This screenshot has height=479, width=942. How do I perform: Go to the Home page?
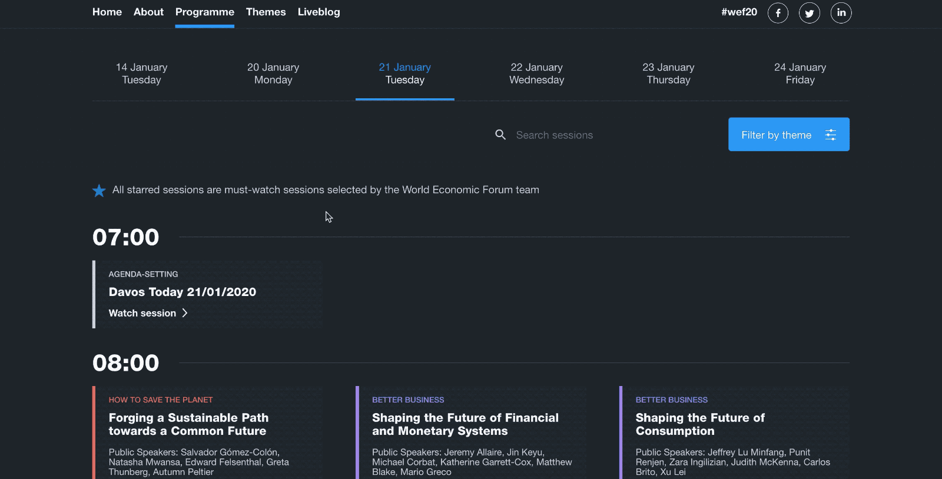107,12
